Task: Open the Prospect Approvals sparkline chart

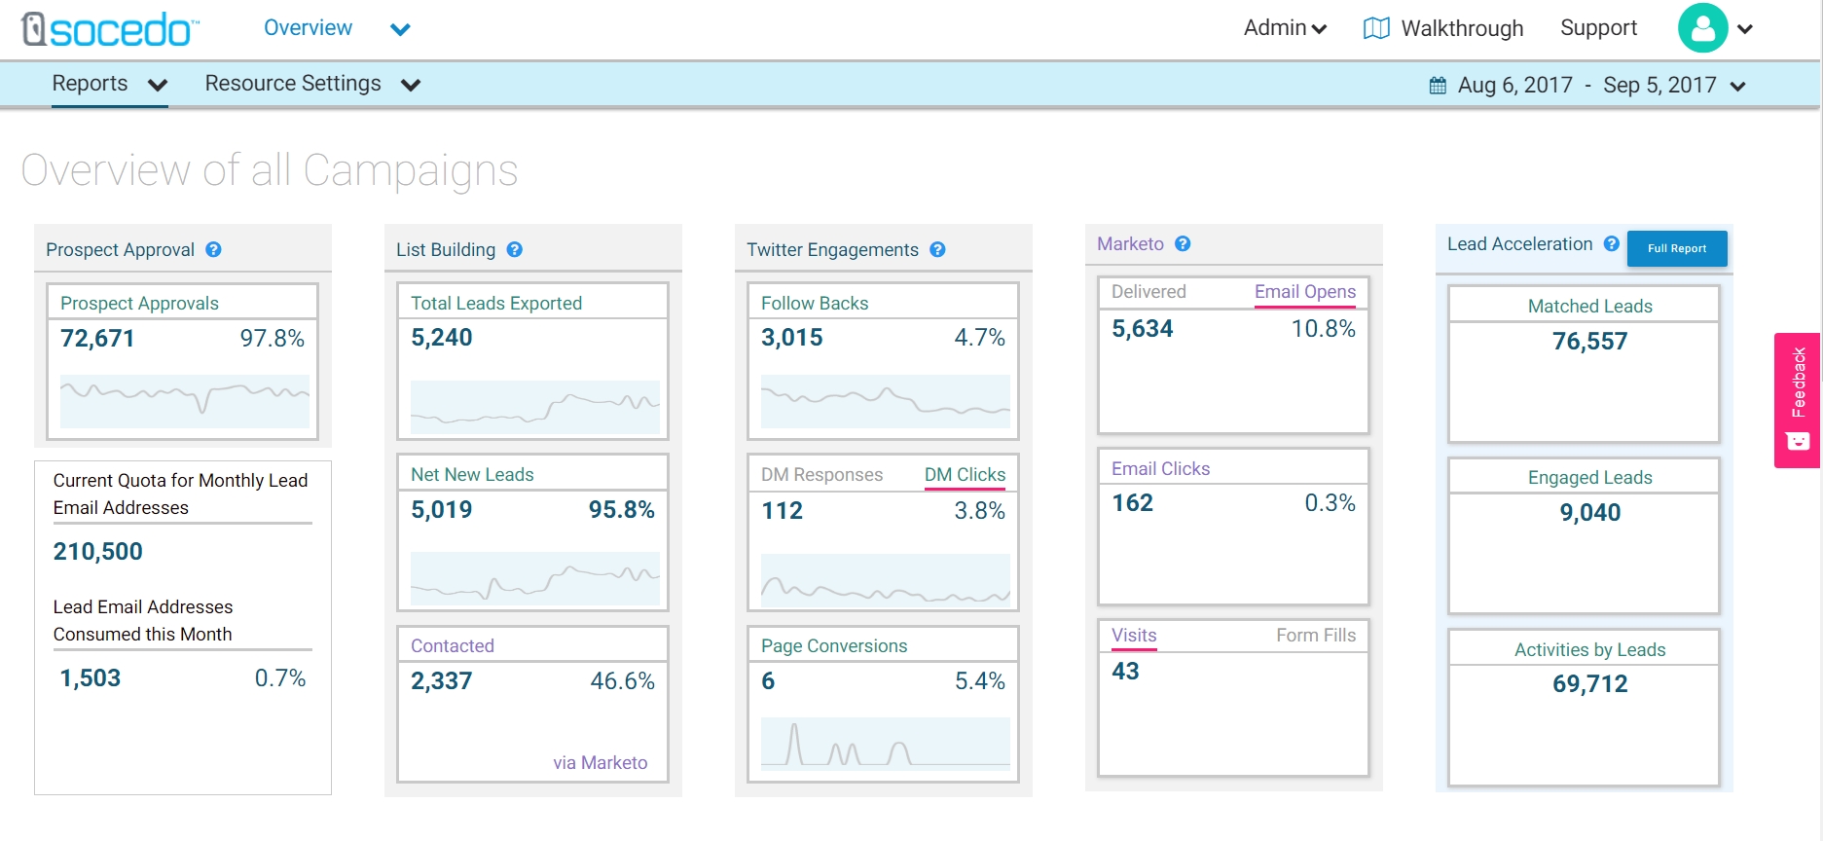Action: coord(185,401)
